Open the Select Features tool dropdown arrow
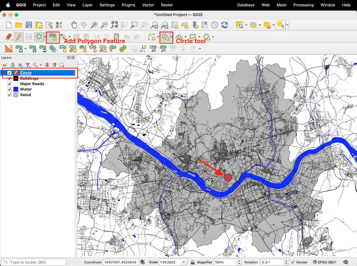This screenshot has height=266, width=357. coord(246,25)
